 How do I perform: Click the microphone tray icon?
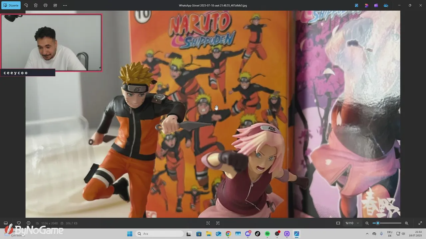(381, 234)
